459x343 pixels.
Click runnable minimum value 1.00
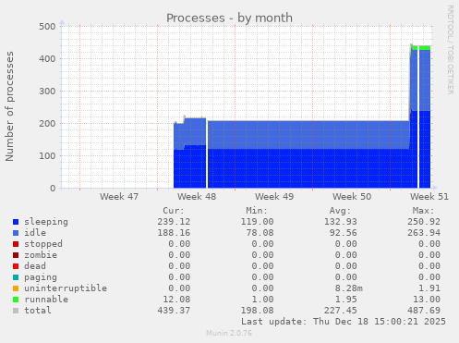(x=262, y=300)
